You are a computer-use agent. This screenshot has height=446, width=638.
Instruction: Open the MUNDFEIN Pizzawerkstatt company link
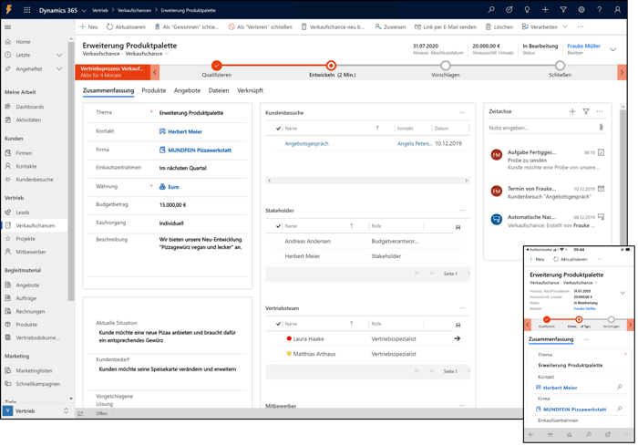pos(200,150)
